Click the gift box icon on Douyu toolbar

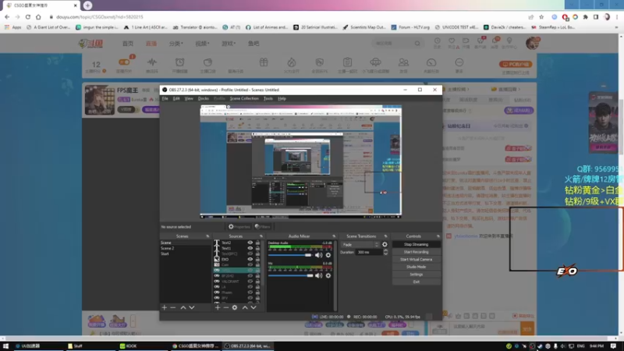(x=264, y=62)
